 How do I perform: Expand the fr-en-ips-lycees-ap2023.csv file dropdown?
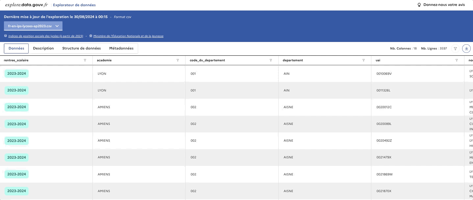[x=33, y=26]
